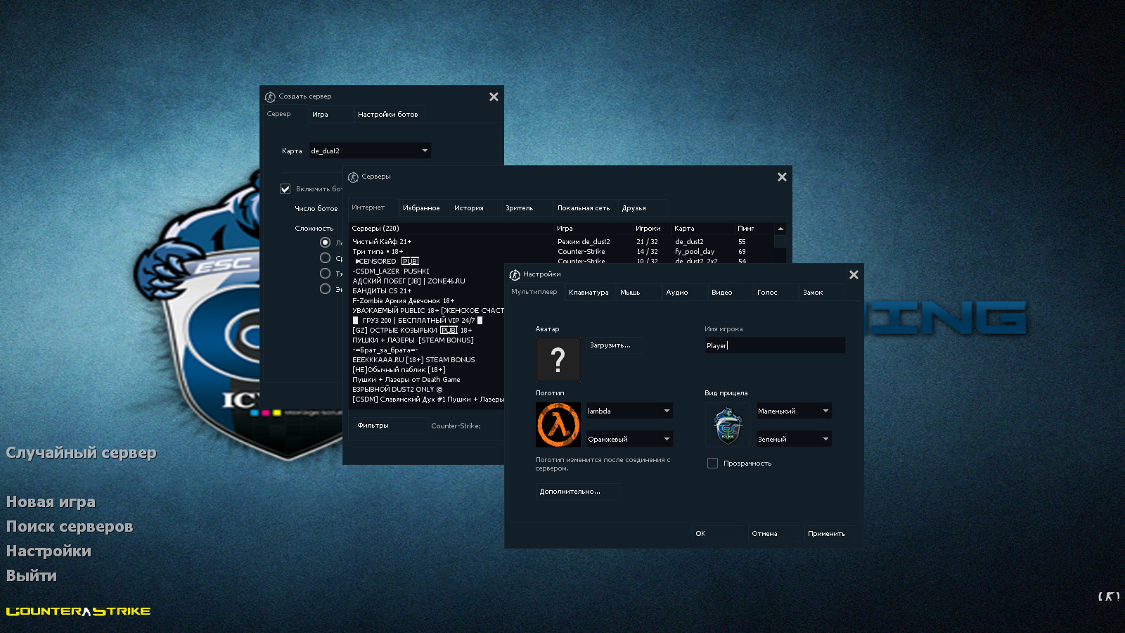Close the Настройки settings window
Screen dimensions: 1125x633
[854, 275]
